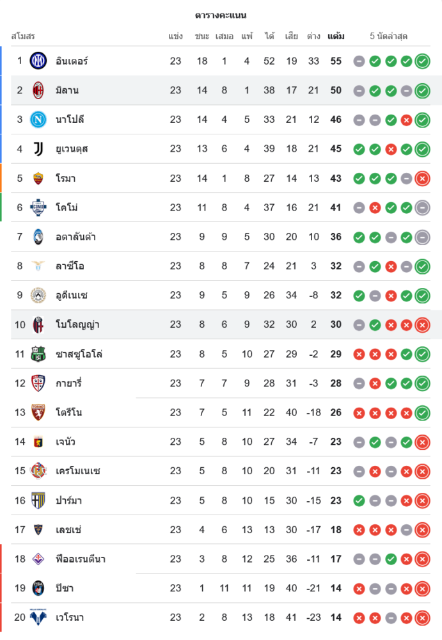Click the AC Milan club crest
This screenshot has height=640, width=442.
(x=38, y=90)
